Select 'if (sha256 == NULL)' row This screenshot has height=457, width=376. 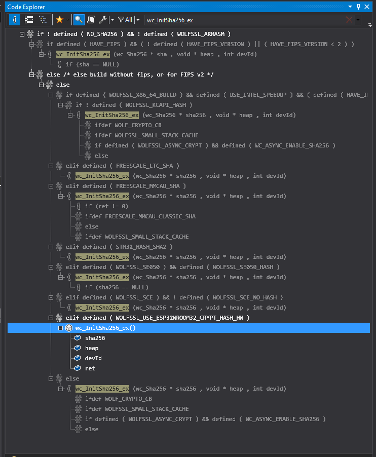[x=117, y=287]
